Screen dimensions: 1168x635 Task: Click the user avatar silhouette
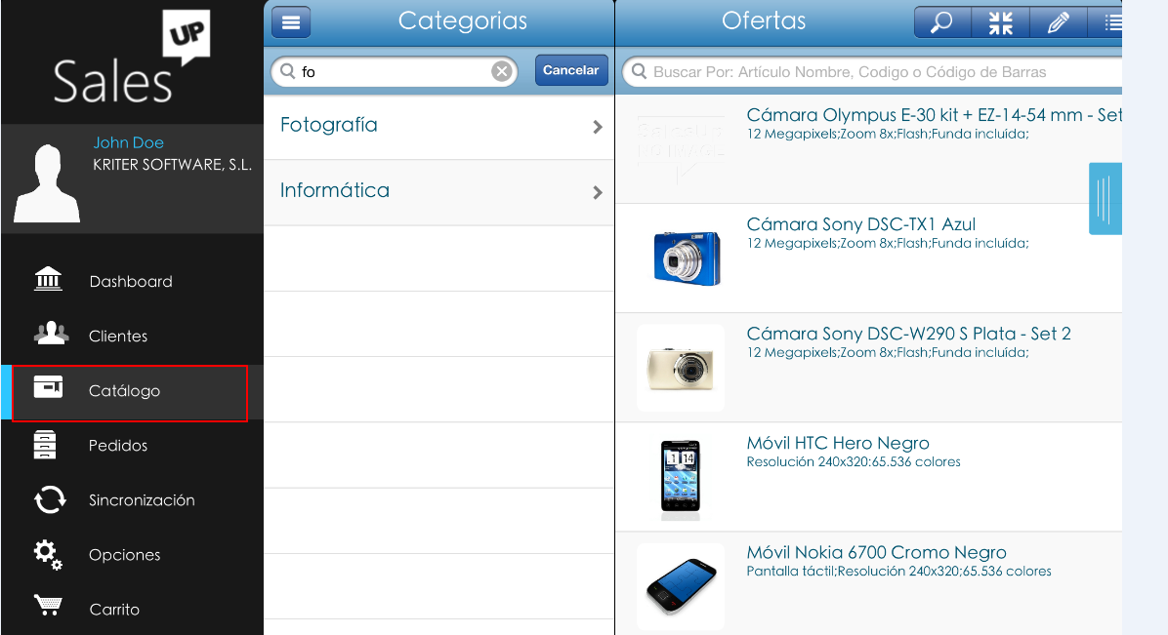(47, 183)
